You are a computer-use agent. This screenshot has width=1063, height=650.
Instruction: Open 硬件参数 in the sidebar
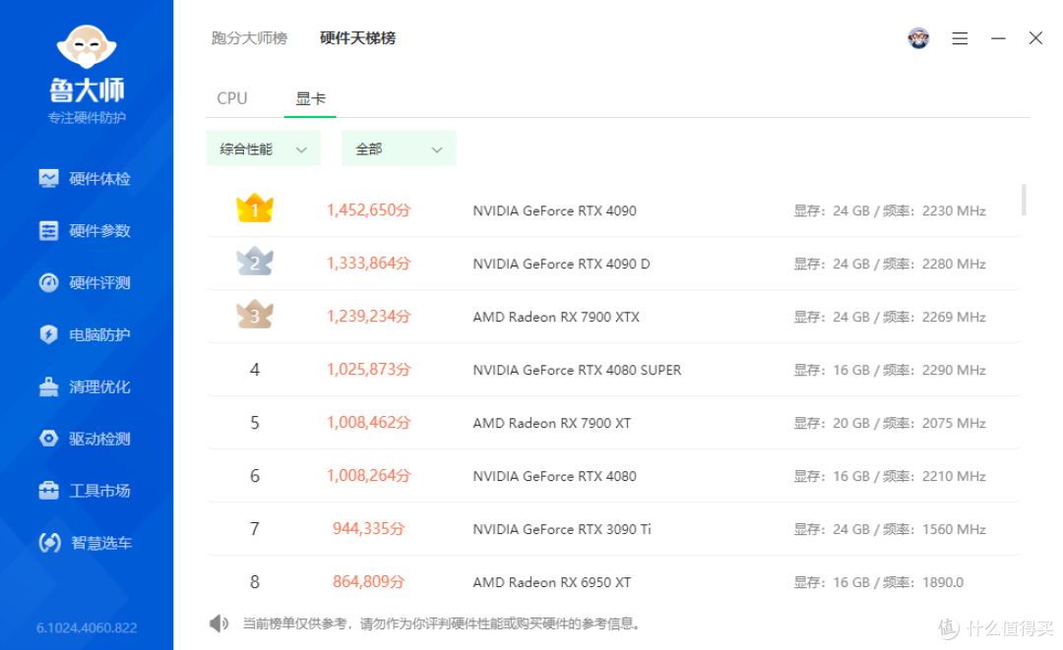pos(85,231)
